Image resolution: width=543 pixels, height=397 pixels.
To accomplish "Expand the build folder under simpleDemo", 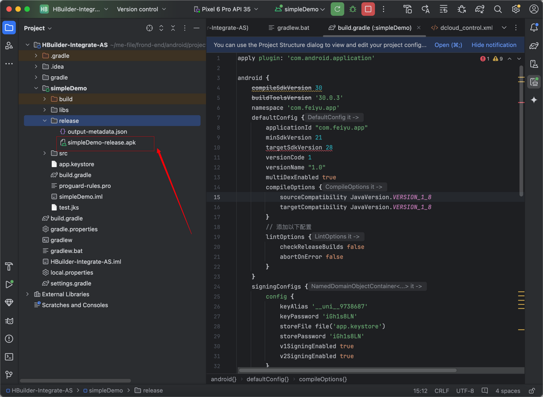I will [45, 99].
